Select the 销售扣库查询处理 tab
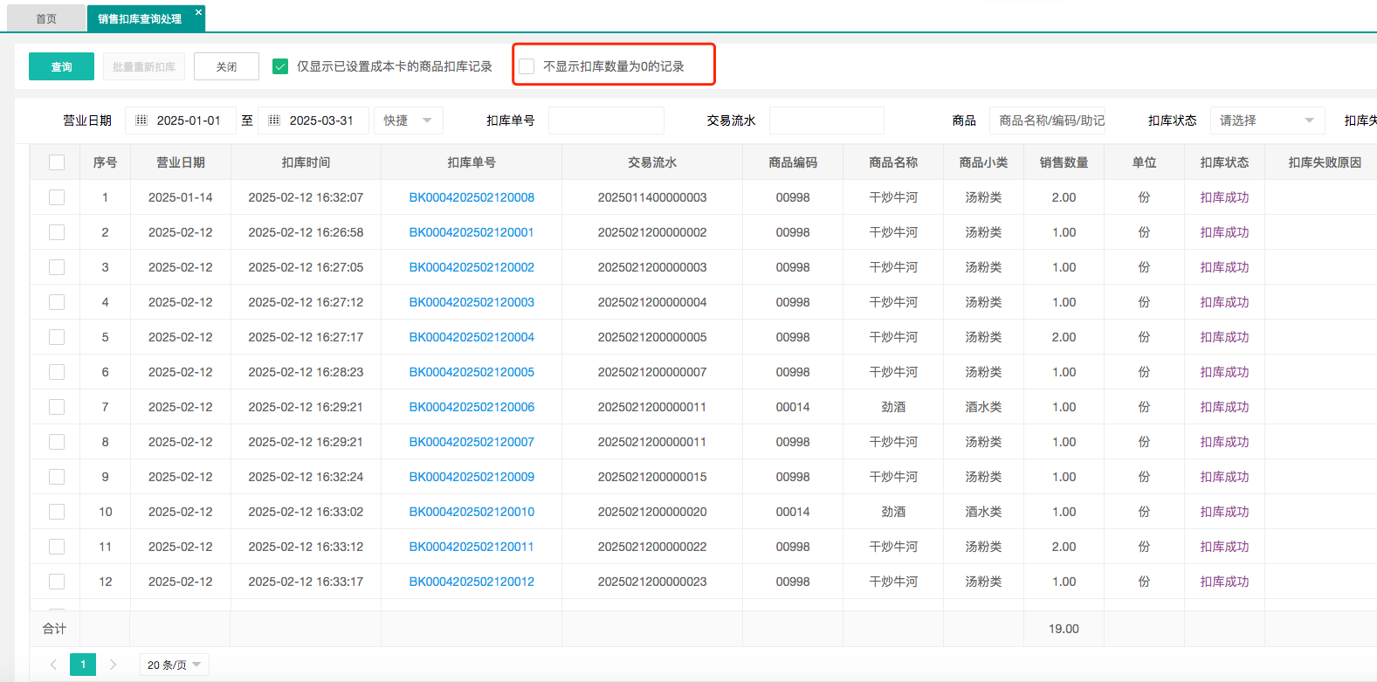Viewport: 1377px width, 682px height. point(140,18)
